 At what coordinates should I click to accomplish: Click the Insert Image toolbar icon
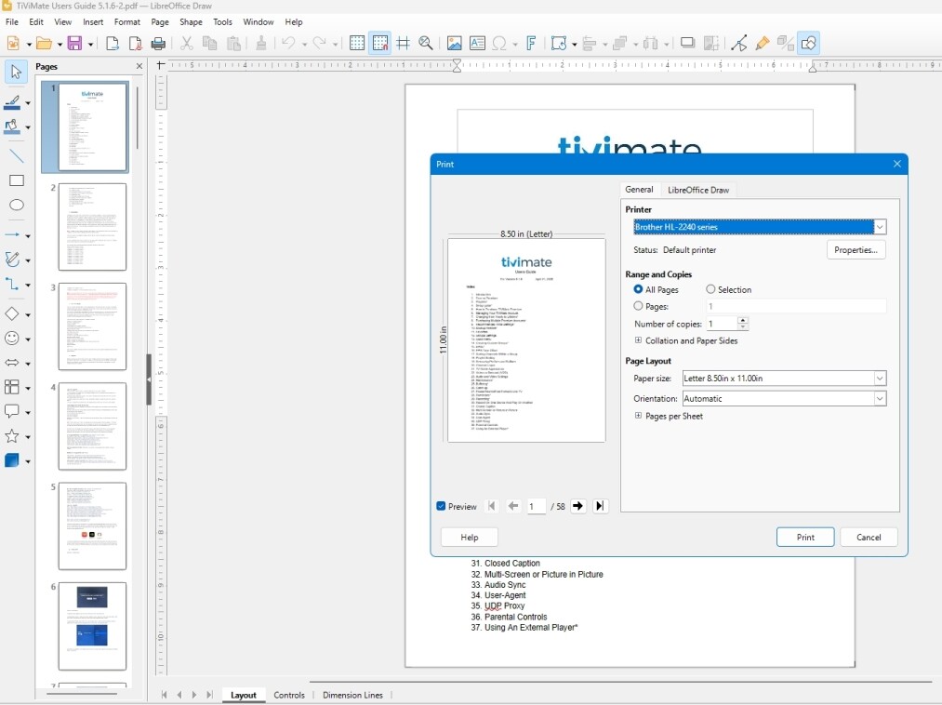pyautogui.click(x=454, y=44)
